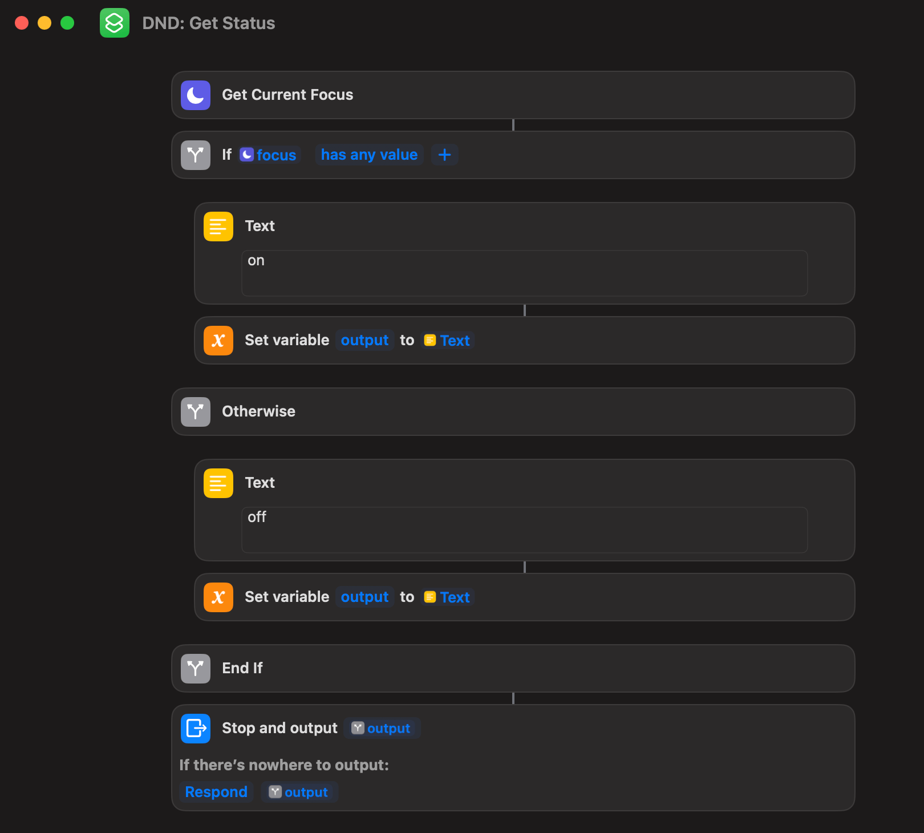Viewport: 924px width, 833px height.
Task: Click the orange variable icon in the first Set variable action
Action: pyautogui.click(x=218, y=341)
